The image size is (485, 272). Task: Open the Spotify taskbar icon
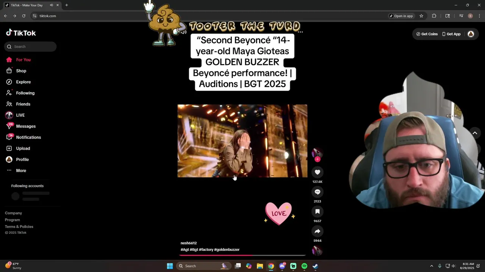pos(304,266)
